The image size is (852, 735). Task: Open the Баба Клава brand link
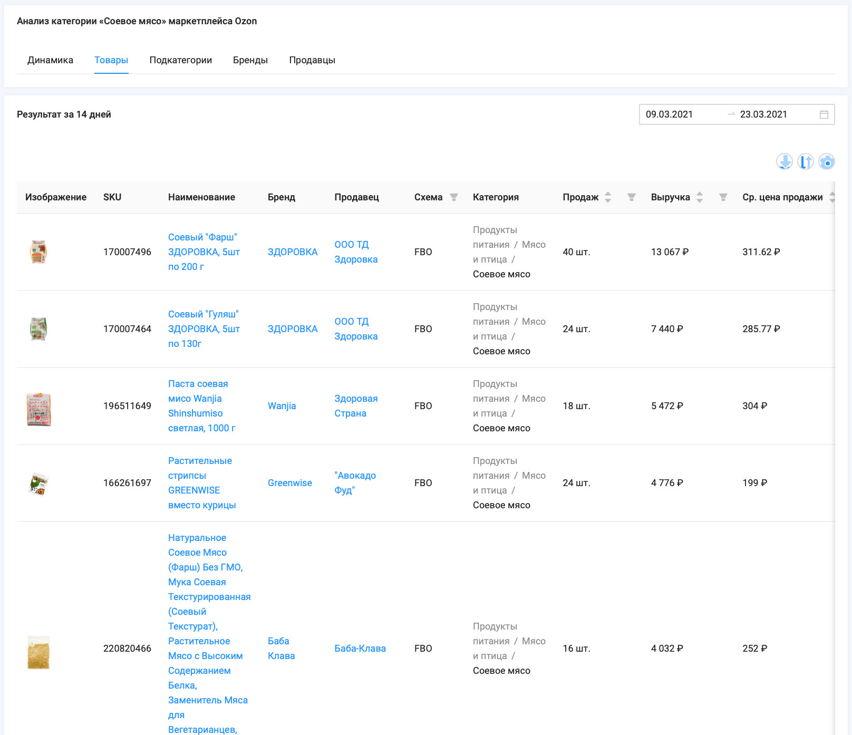point(282,649)
